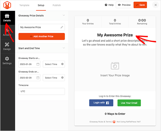Click the Add Another Prize button
The image size is (161, 131).
[41, 37]
